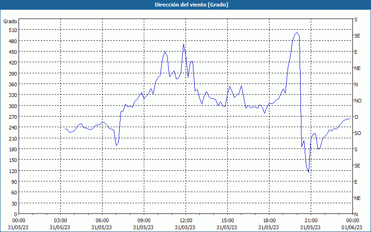Click the 03:00 time axis label
The width and height of the screenshot is (371, 232).
click(x=61, y=221)
